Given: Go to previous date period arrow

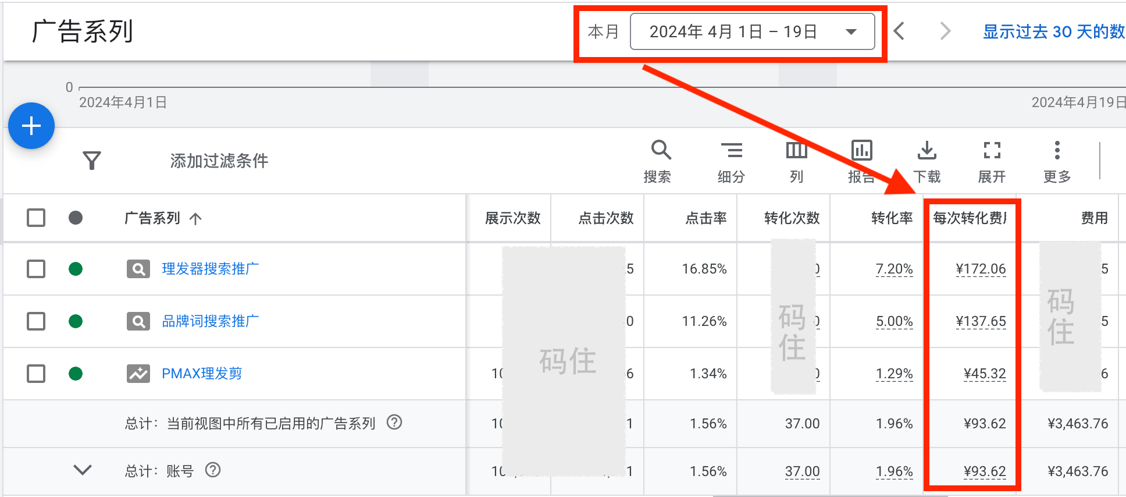Looking at the screenshot, I should (899, 31).
